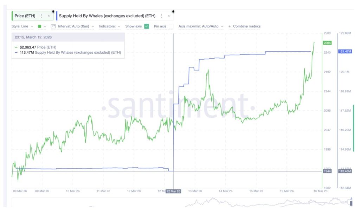
Task: Remove the Price (ETH) metric with its X
Action: click(x=49, y=16)
